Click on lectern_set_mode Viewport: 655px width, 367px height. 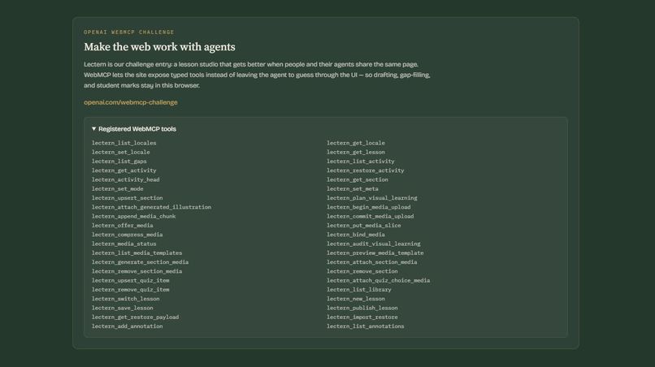click(117, 188)
